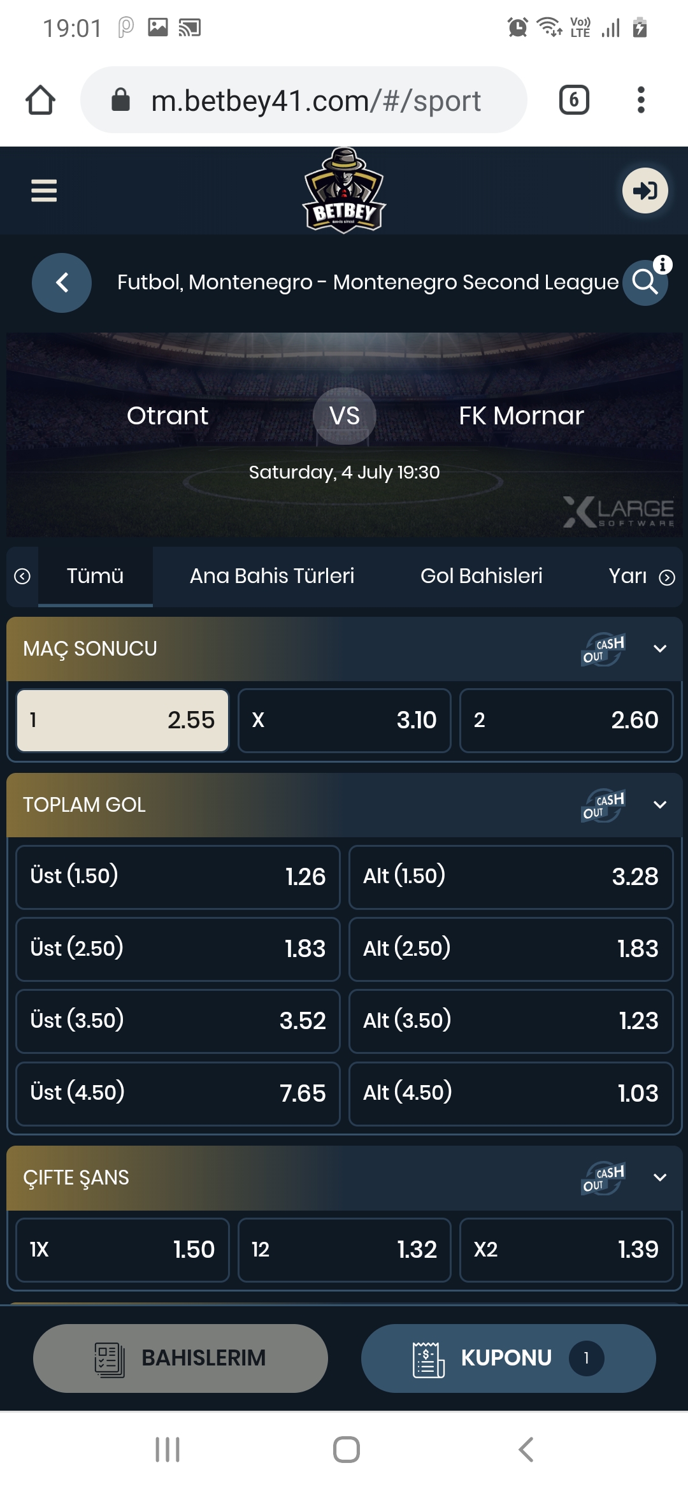Collapse the Çifte Şans section
688x1491 pixels.
click(x=660, y=1178)
